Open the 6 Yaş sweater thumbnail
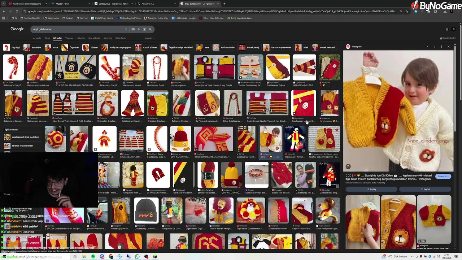The width and height of the screenshot is (462, 260). [x=267, y=103]
